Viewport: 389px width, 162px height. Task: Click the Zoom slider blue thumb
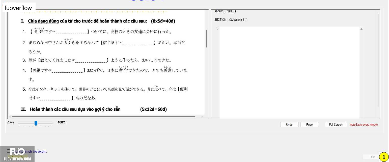point(36,123)
